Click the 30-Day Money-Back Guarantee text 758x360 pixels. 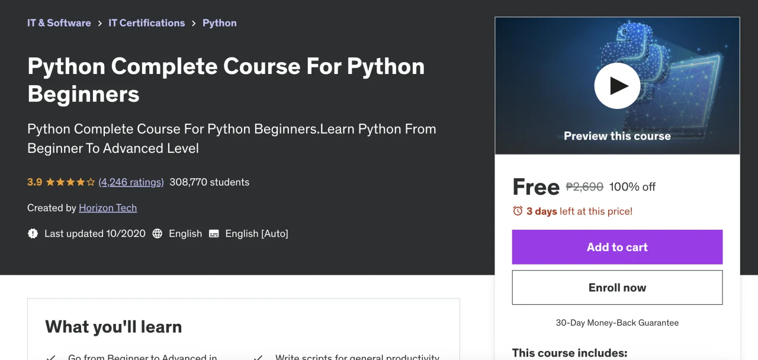[x=617, y=323]
